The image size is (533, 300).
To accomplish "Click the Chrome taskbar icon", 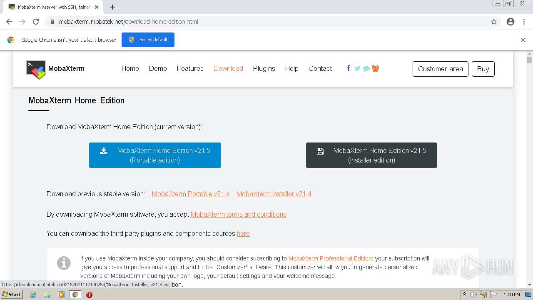I will tap(75, 295).
